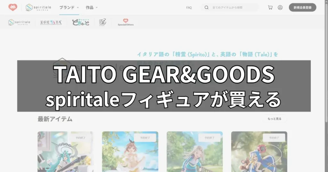Select the DRESSTA brand tab

click(51, 22)
